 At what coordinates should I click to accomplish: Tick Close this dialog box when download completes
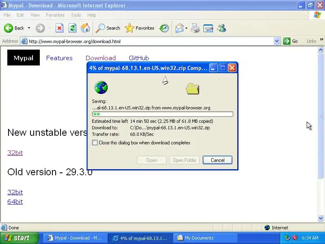coord(95,143)
